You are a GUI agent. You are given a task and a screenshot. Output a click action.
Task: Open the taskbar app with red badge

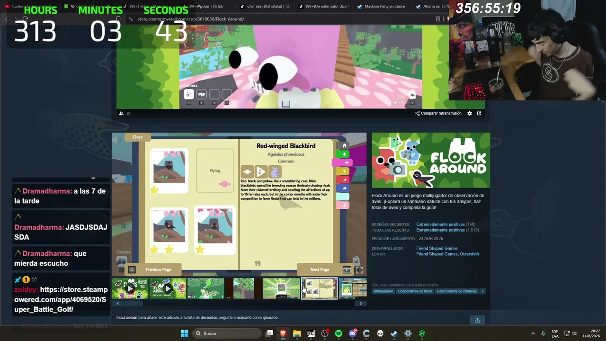(325, 333)
